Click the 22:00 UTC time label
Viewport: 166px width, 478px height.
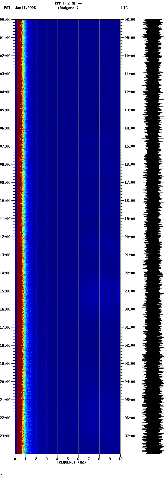(x=130, y=273)
